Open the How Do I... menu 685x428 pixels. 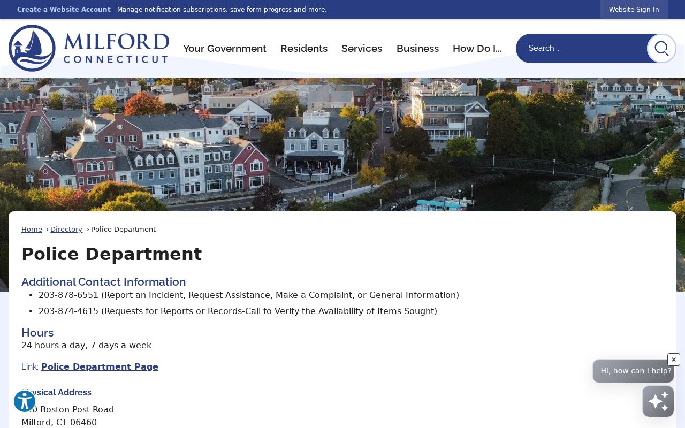click(x=477, y=48)
